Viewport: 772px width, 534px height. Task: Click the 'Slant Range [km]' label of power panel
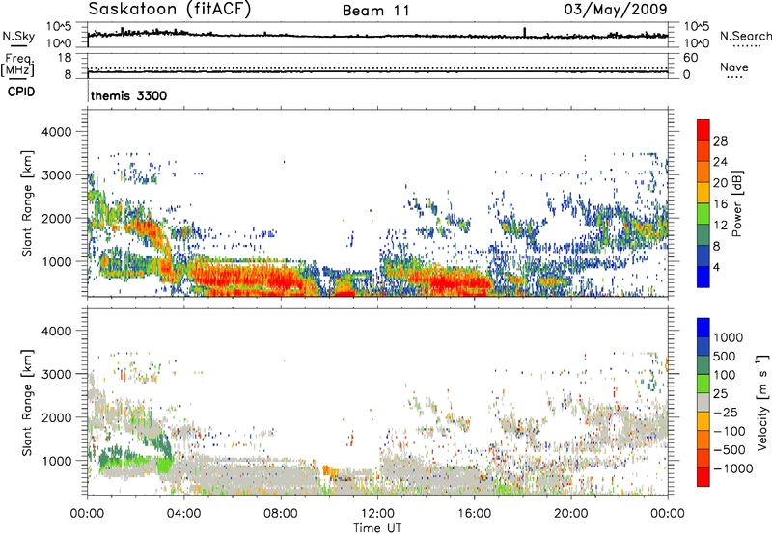[x=27, y=203]
